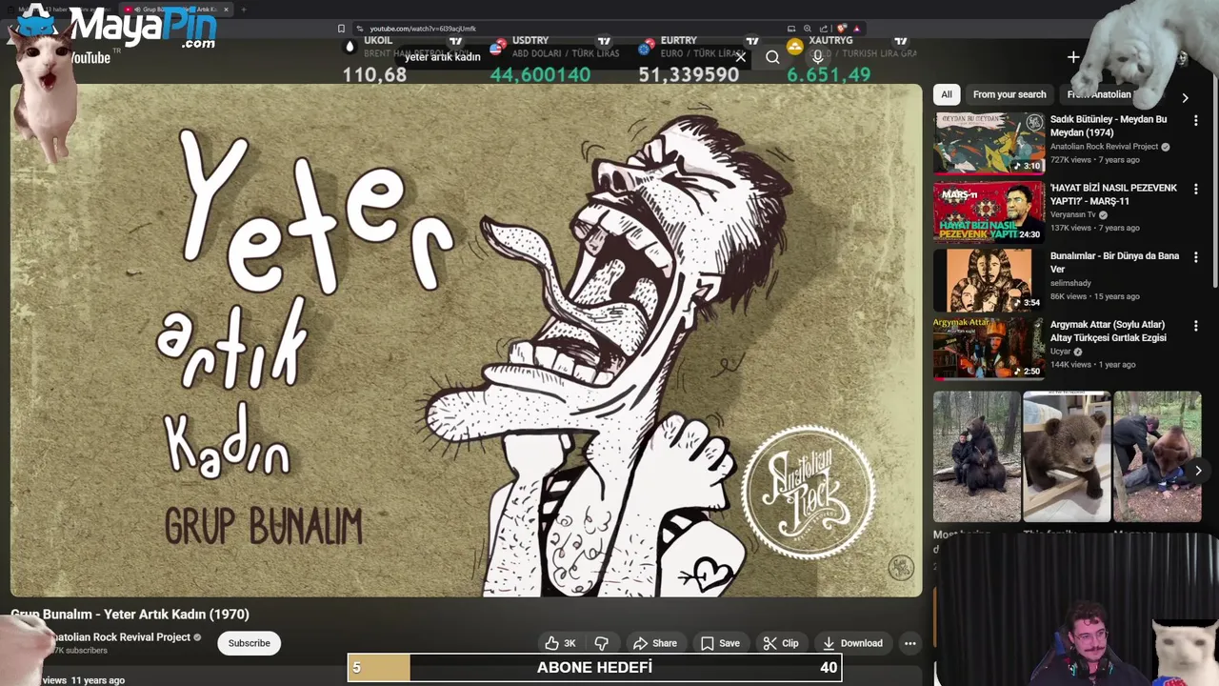The height and width of the screenshot is (686, 1219).
Task: Show more Shorts with the right arrow
Action: [x=1198, y=470]
